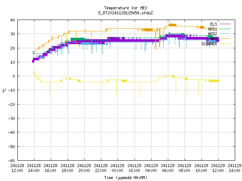
Task: Click the x-axis label 241129 02:00
Action: tap(135, 168)
